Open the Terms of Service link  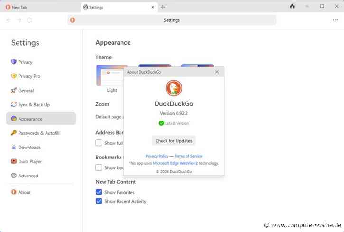click(x=188, y=156)
